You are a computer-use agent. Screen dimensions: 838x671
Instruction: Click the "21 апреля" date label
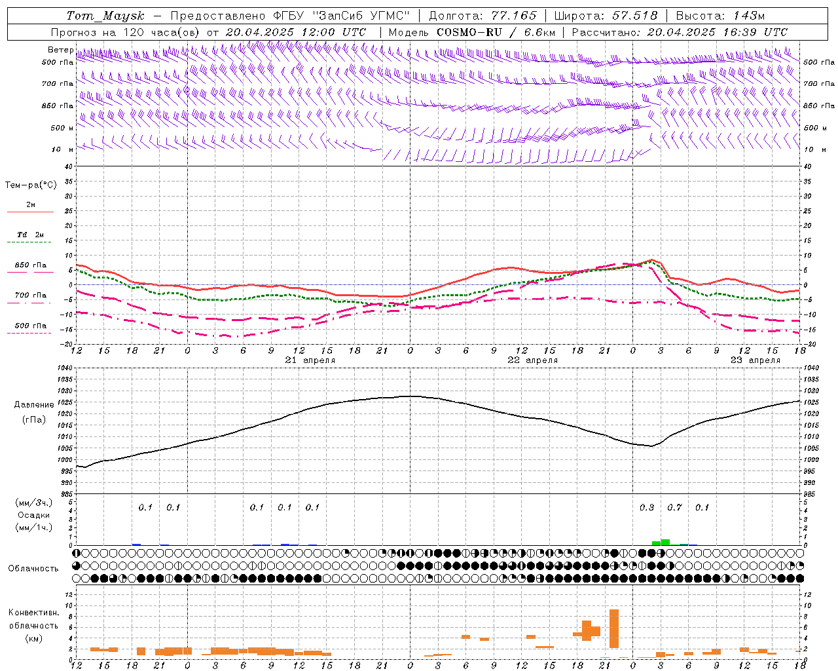pos(310,360)
